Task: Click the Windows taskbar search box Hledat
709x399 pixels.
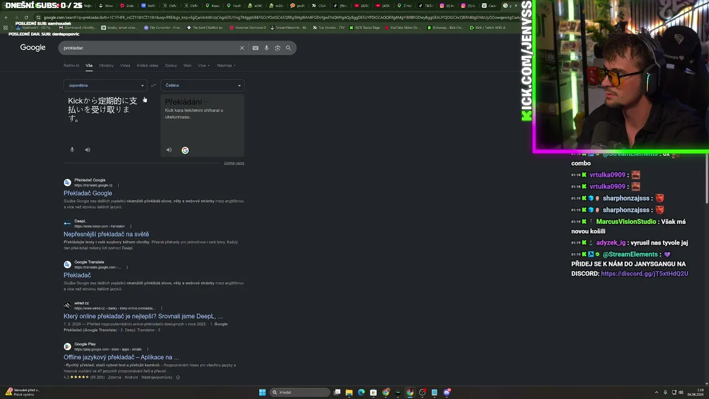Action: coord(301,392)
